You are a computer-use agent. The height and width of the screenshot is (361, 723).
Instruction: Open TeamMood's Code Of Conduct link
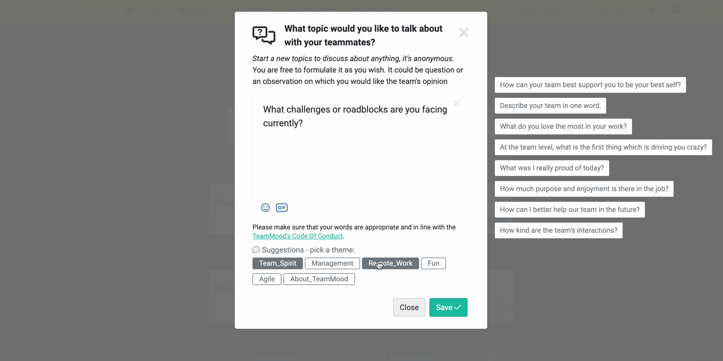297,236
